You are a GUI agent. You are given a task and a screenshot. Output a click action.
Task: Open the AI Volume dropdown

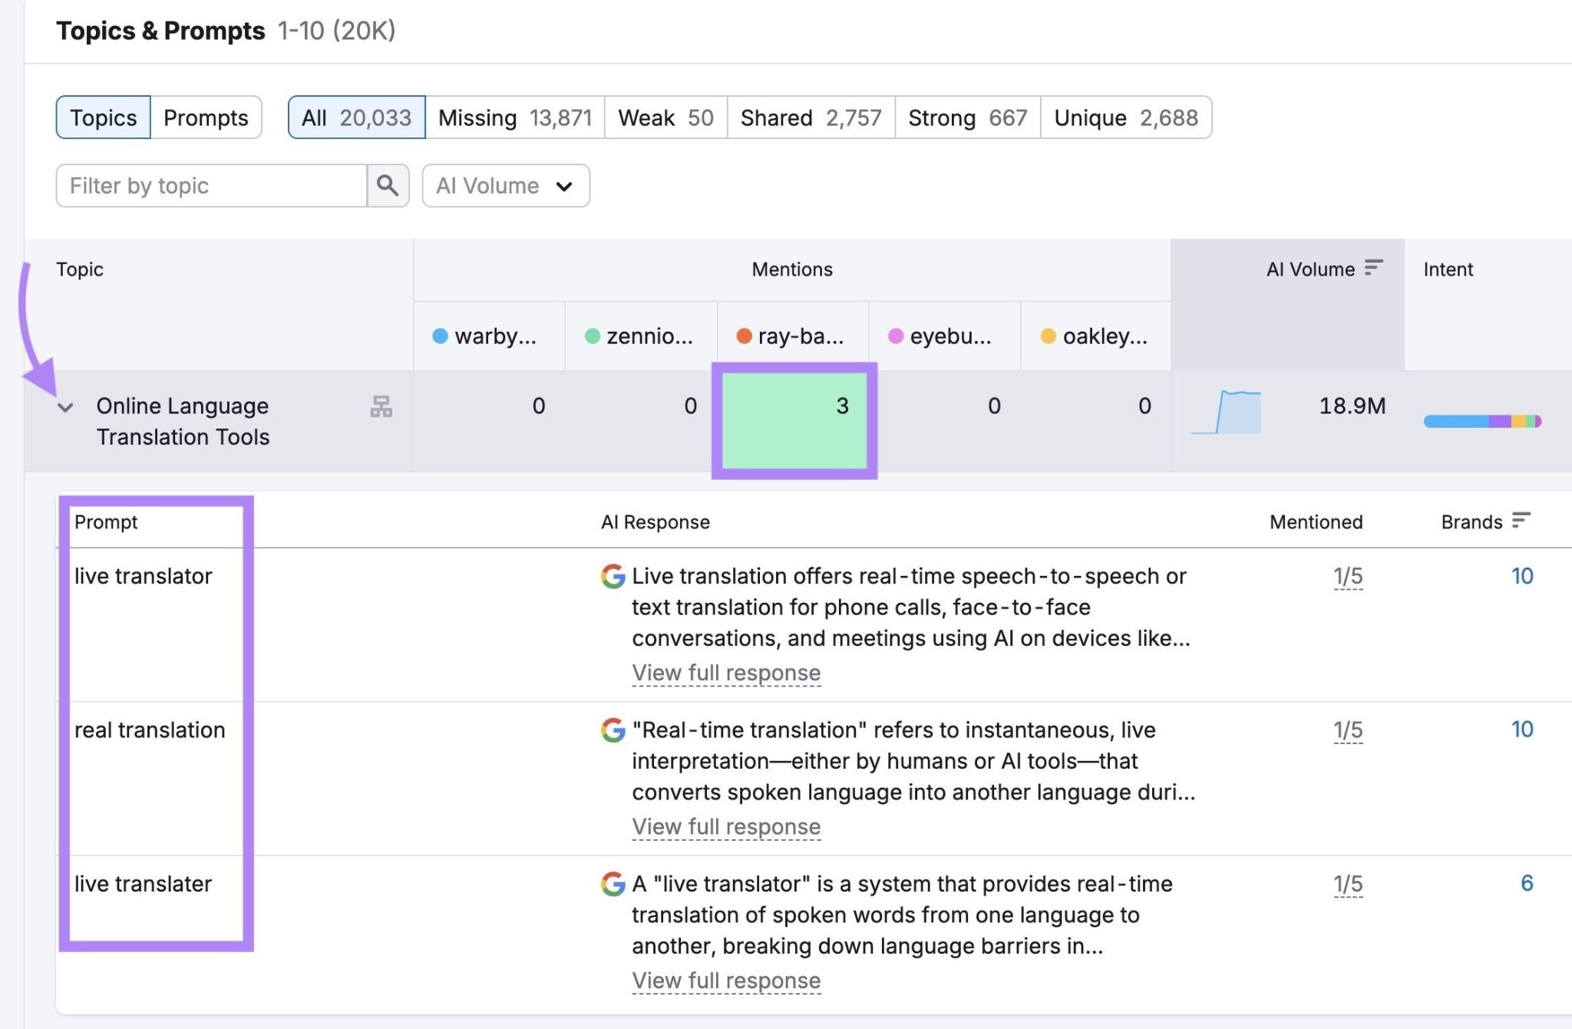click(x=504, y=185)
